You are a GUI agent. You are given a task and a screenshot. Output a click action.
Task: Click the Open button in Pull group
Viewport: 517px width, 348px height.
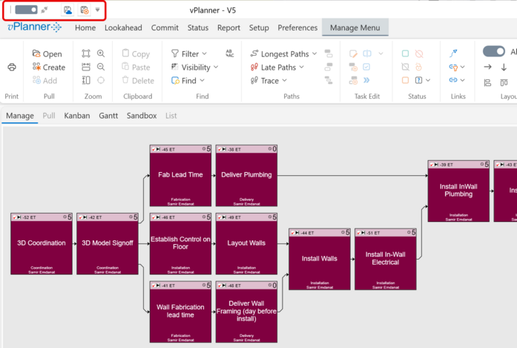pos(47,54)
